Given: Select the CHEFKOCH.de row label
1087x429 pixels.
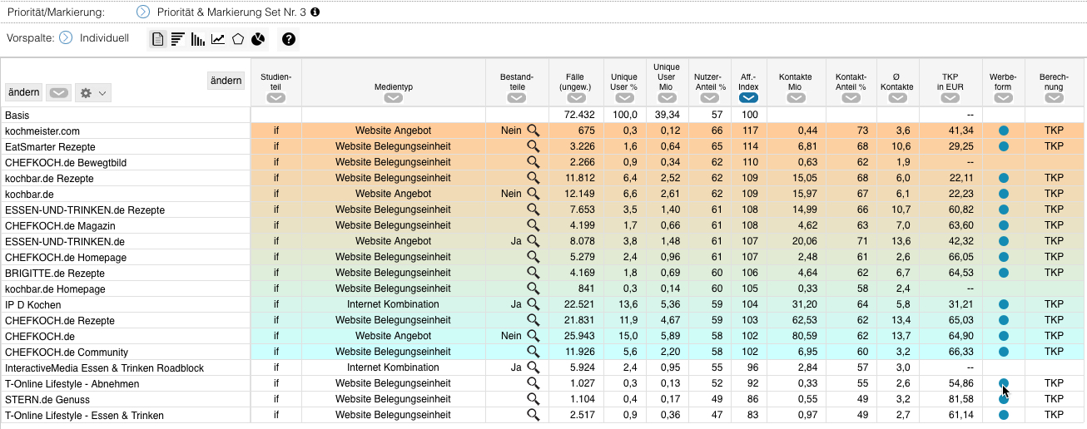Looking at the screenshot, I should 40,336.
